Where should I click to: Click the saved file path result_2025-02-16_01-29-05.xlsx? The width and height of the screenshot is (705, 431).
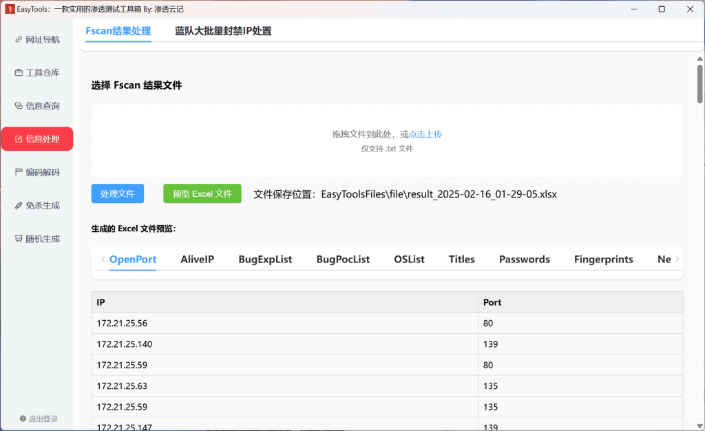(439, 194)
